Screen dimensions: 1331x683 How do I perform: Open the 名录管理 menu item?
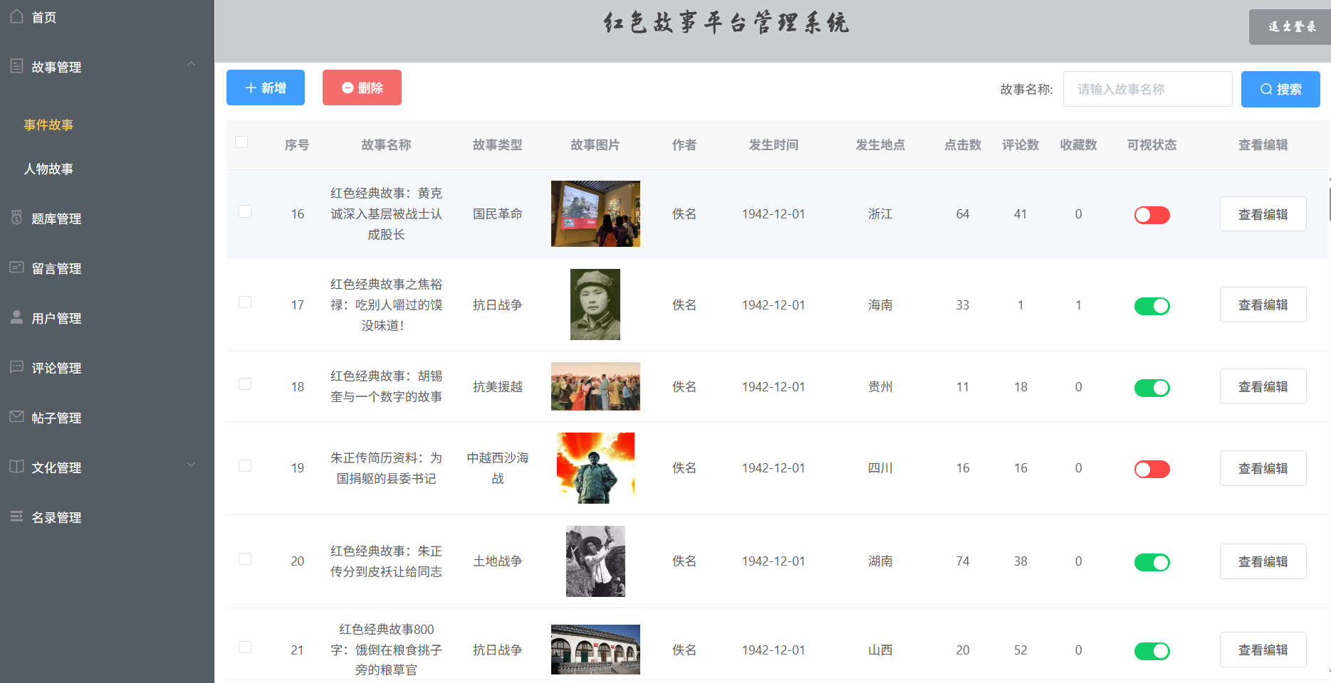pos(56,517)
